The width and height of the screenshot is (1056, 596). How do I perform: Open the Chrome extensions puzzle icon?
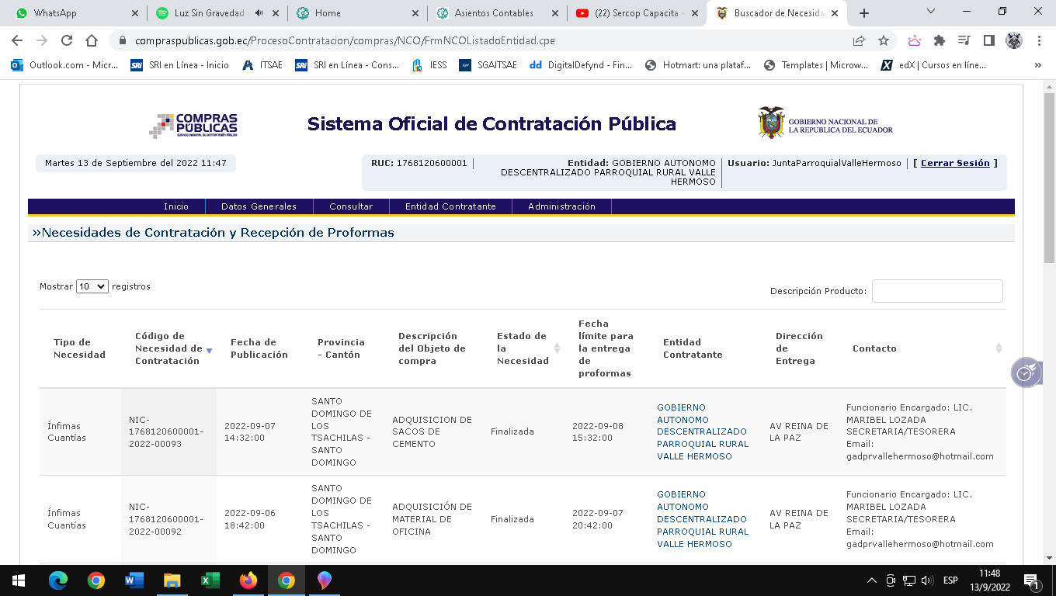pyautogui.click(x=939, y=40)
